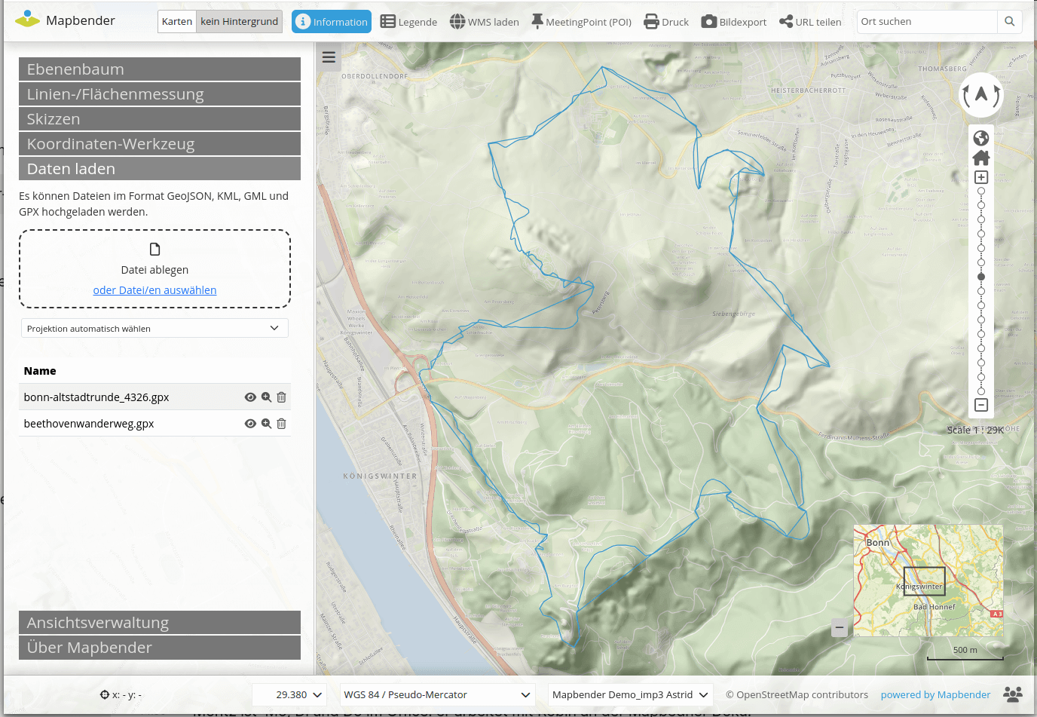Open the Druck print dialog

click(666, 22)
